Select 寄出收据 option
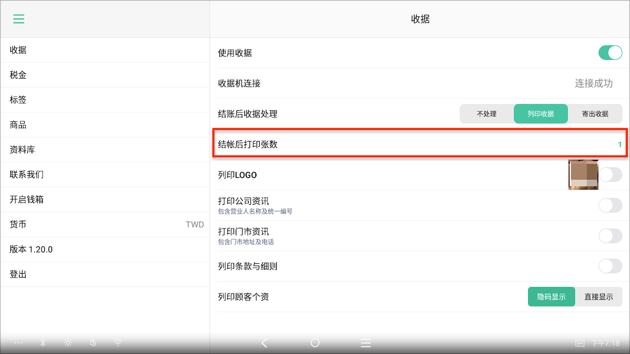 pyautogui.click(x=595, y=114)
